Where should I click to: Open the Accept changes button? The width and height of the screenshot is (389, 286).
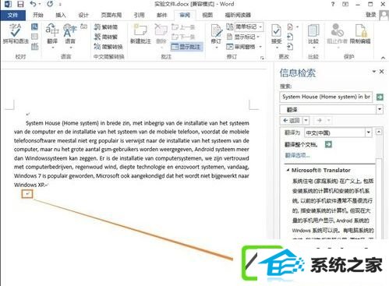point(277,35)
